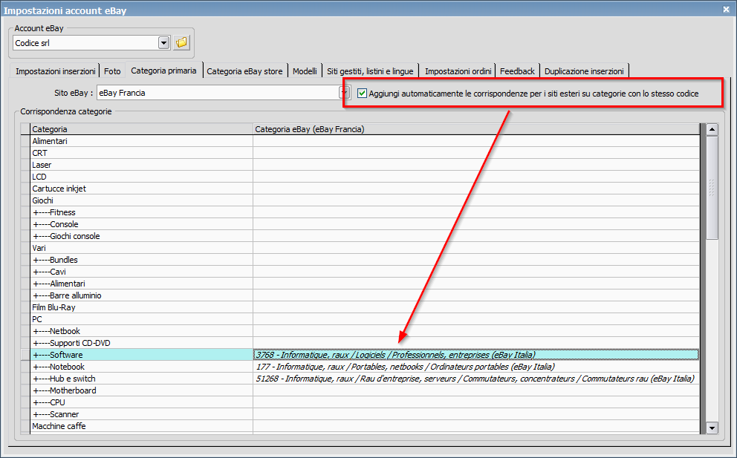This screenshot has width=737, height=458.
Task: Switch to Impostazioni ordini tab
Action: point(458,71)
